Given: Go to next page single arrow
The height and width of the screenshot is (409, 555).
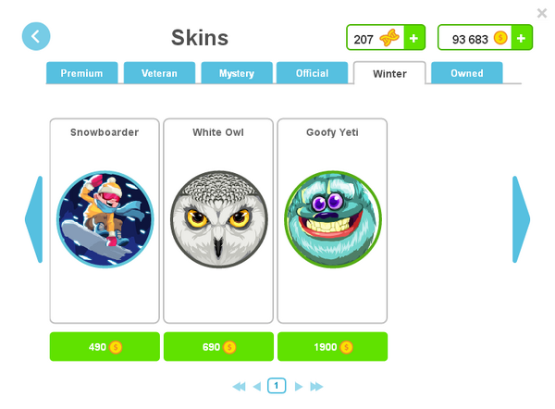Looking at the screenshot, I should [x=299, y=387].
